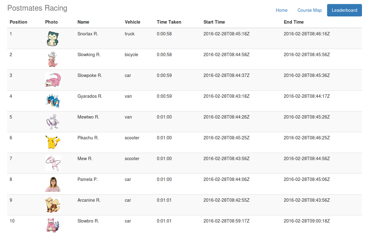Click the Start Time column header
Screen dimensions: 371x234
214,22
